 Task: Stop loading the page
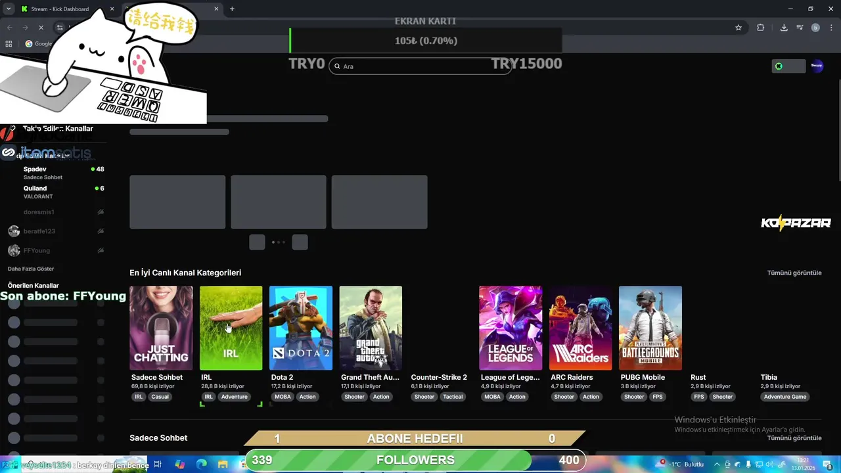pos(41,28)
